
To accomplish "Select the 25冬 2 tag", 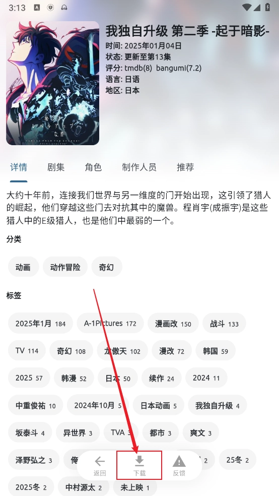I will [x=237, y=459].
